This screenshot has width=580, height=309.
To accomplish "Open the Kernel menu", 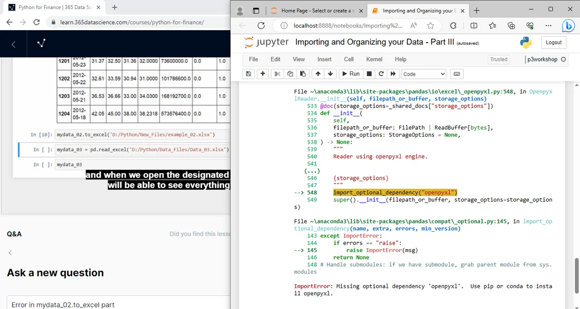I will [374, 59].
